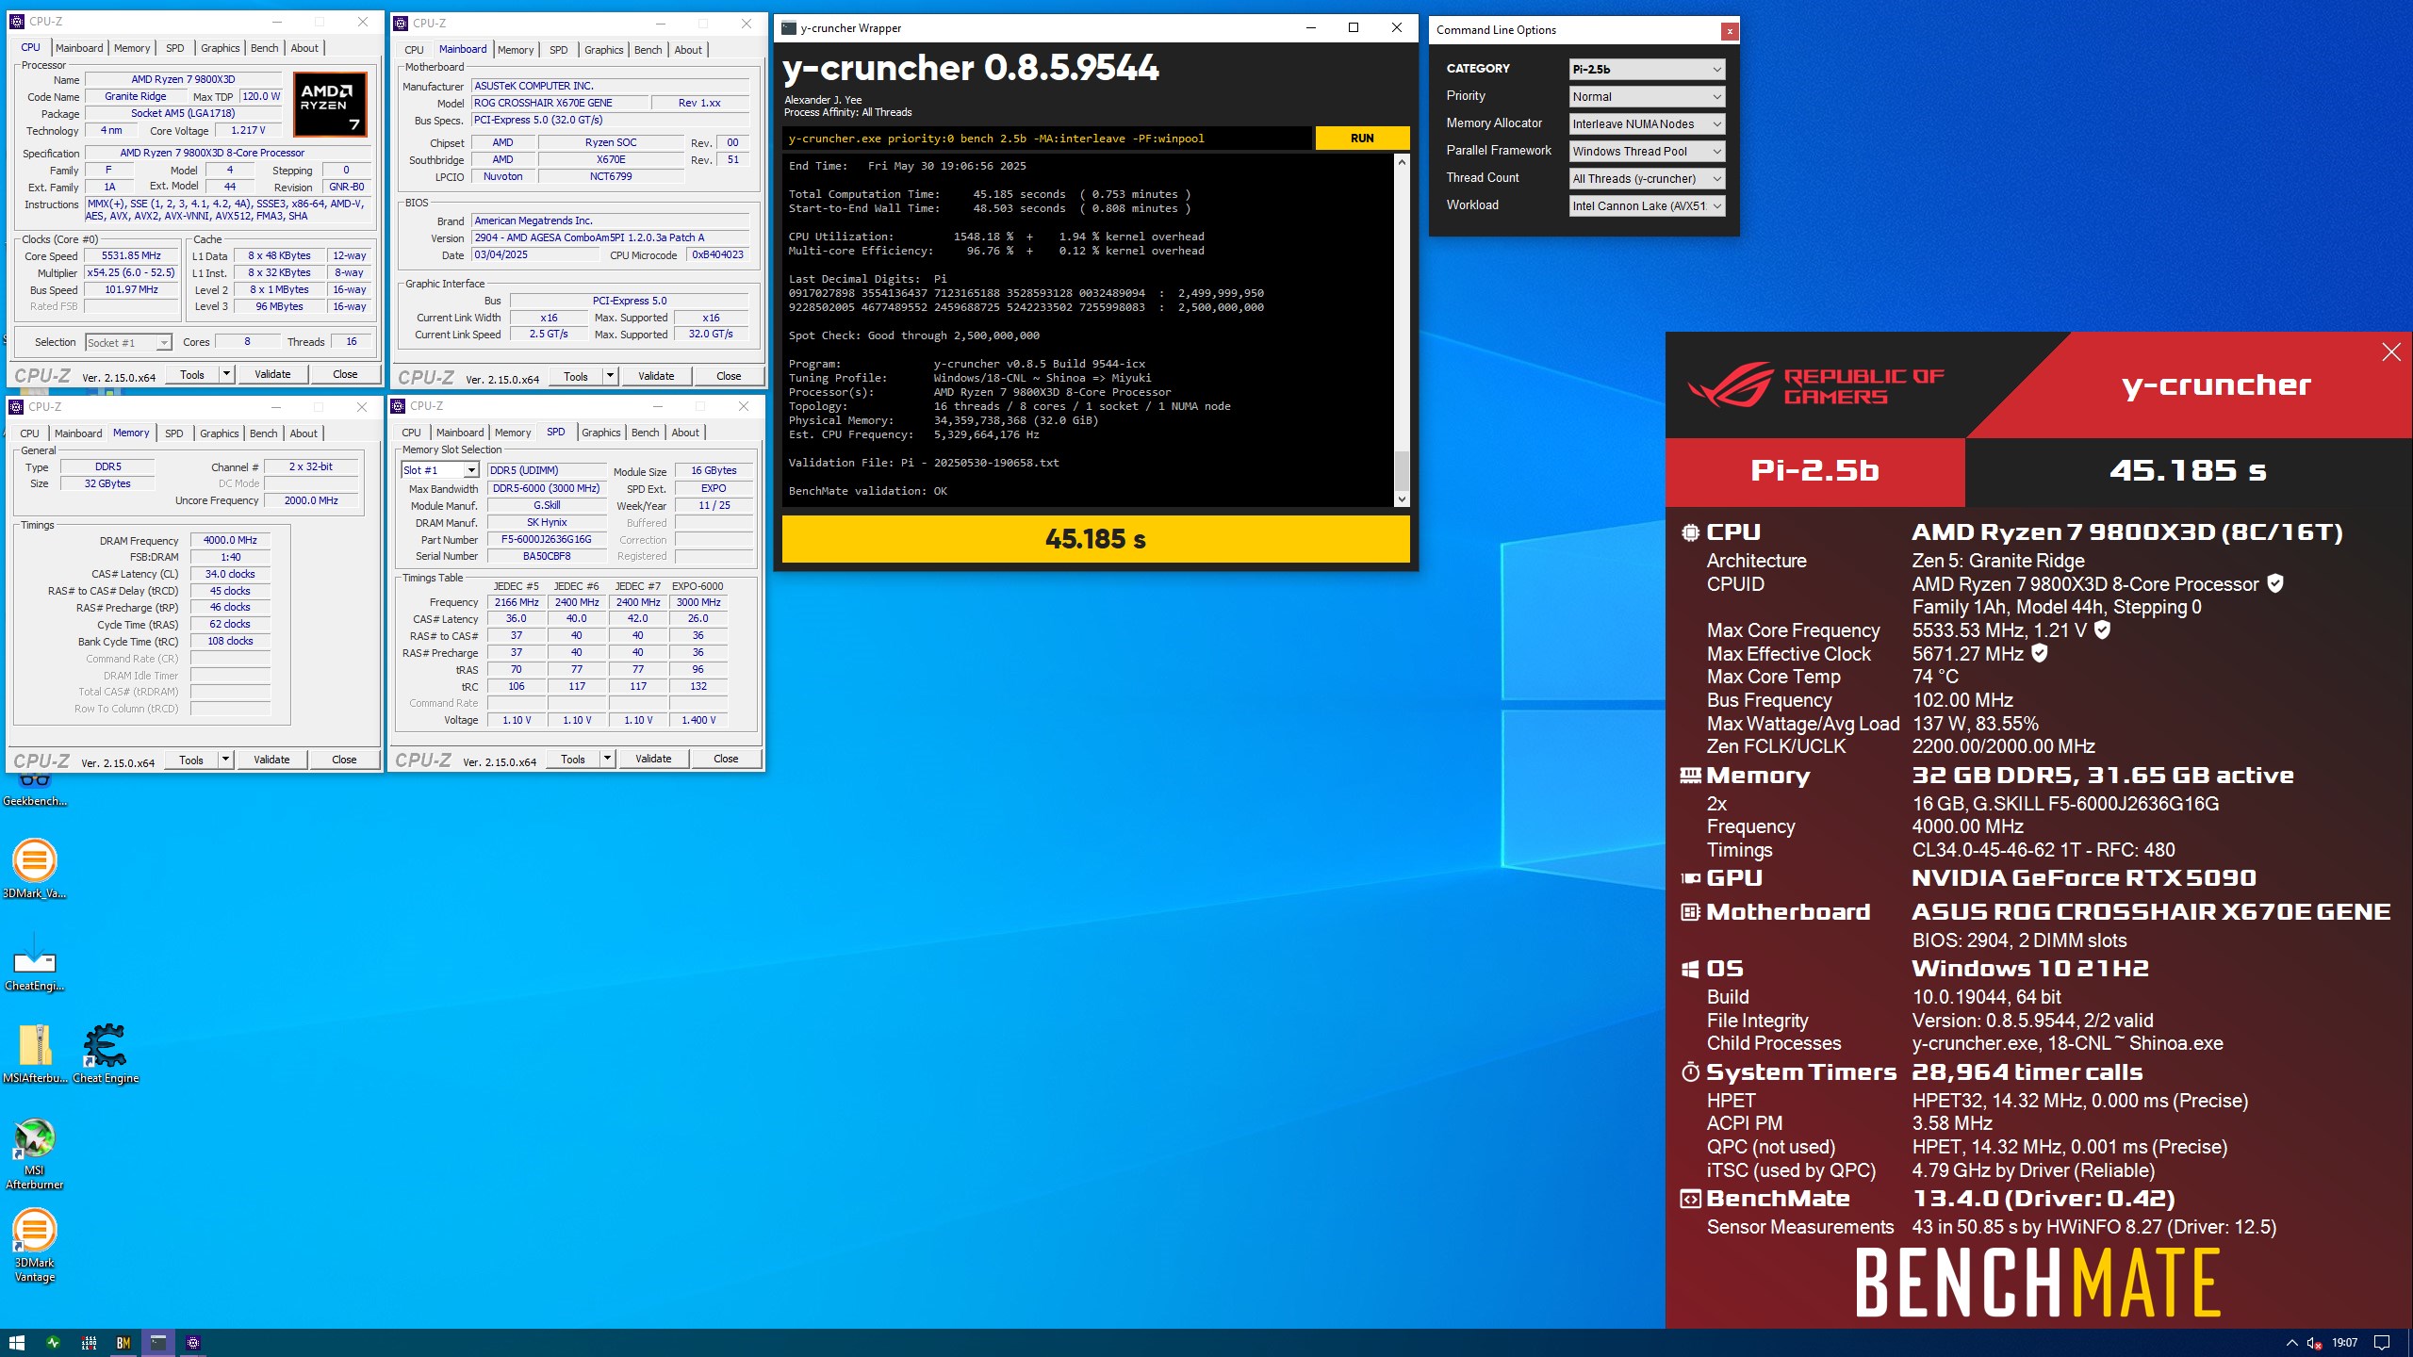
Task: Select the CheatEngi... installer desktop icon
Action: 35,961
